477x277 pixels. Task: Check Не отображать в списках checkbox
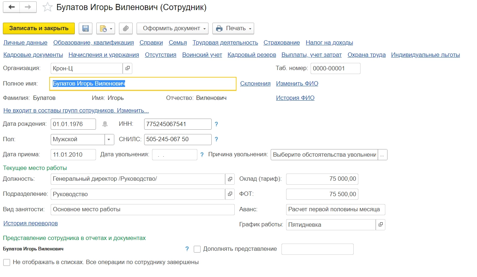coord(6,262)
